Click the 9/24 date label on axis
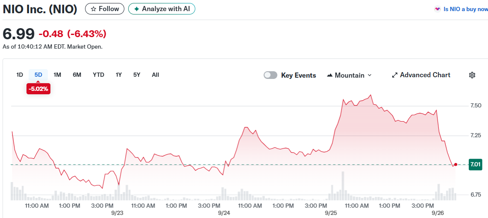The image size is (488, 218). click(x=224, y=213)
